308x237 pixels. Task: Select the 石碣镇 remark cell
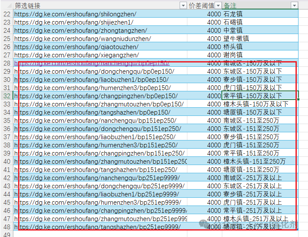click(x=260, y=22)
